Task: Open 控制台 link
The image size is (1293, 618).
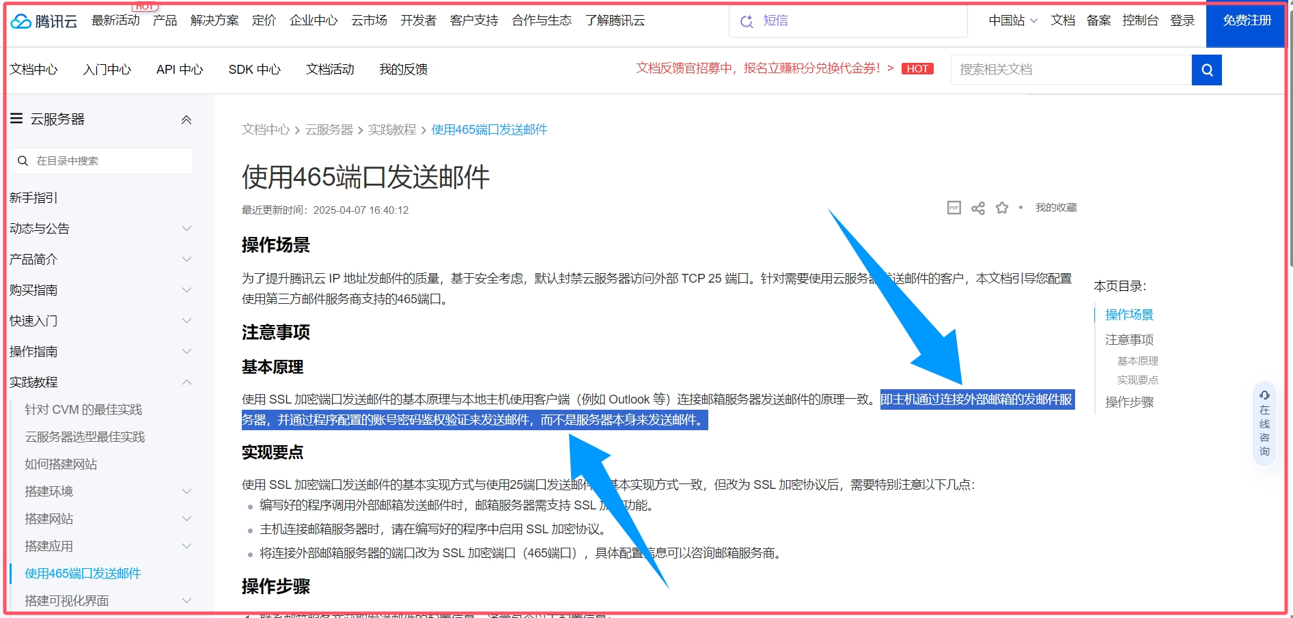Action: point(1140,20)
